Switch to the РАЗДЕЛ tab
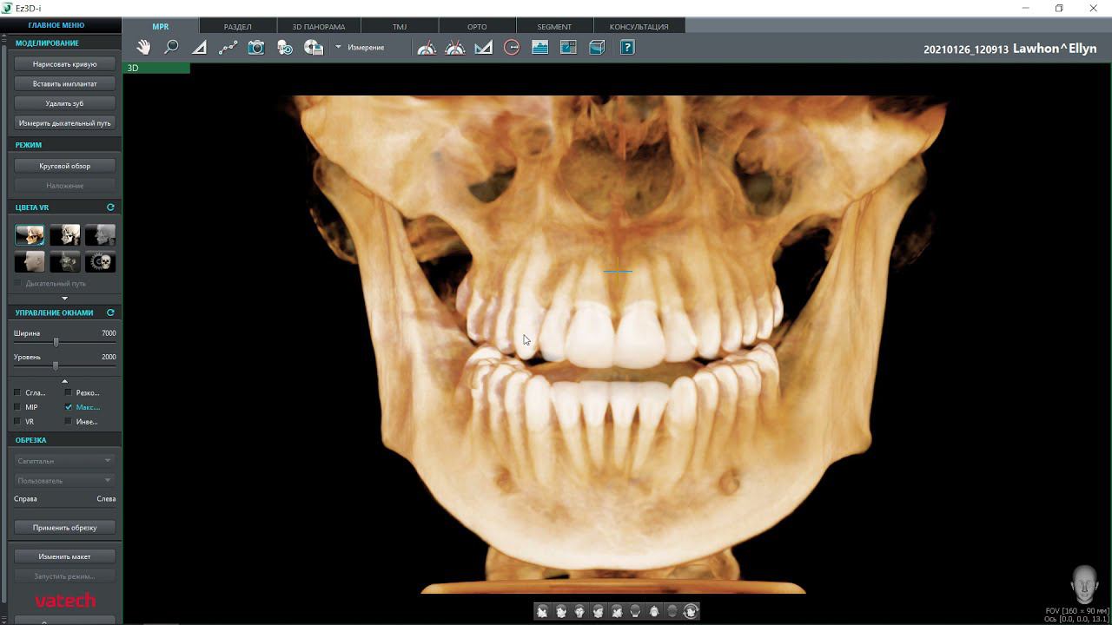This screenshot has height=625, width=1112. click(238, 26)
